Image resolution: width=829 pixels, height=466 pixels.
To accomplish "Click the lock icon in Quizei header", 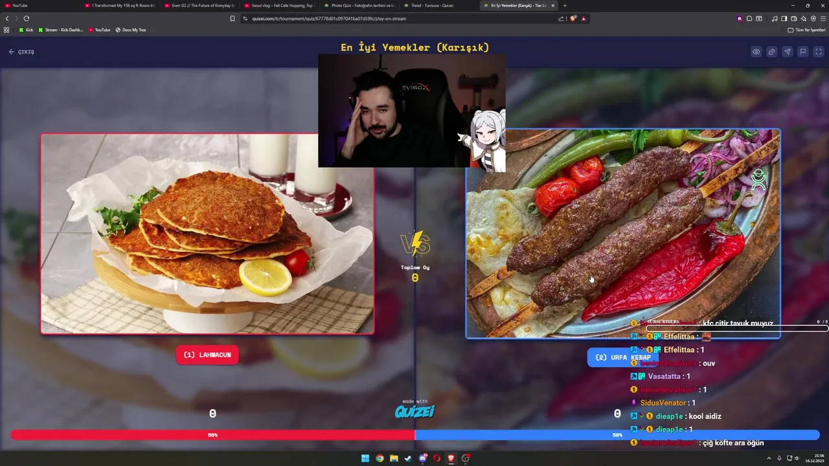I will point(771,52).
